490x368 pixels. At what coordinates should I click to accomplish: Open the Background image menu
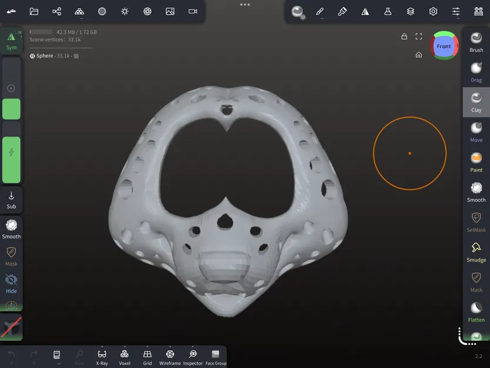170,12
